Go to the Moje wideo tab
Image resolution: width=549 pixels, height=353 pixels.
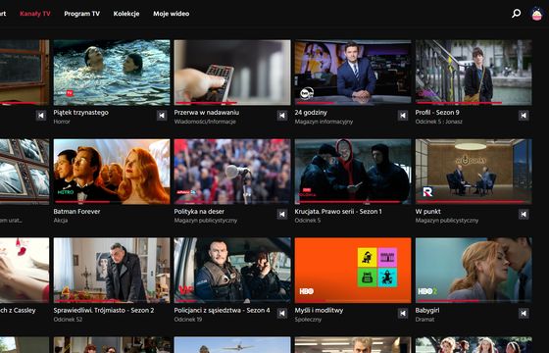coord(172,14)
